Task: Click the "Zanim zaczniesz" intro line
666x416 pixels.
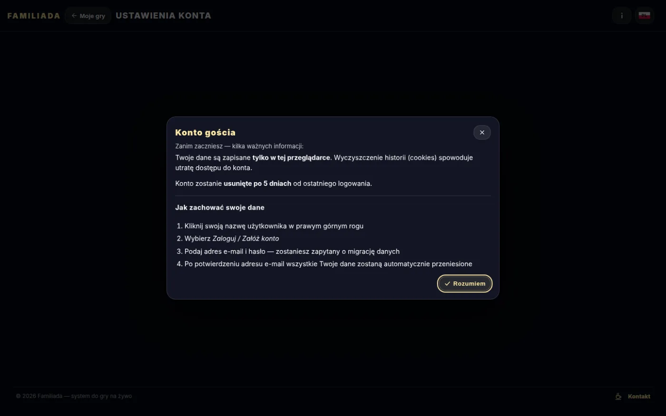Action: tap(239, 146)
